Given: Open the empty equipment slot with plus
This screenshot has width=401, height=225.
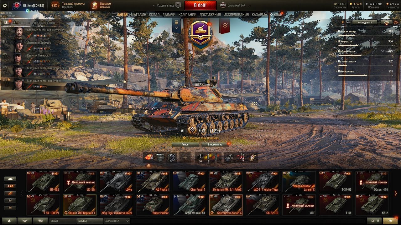Looking at the screenshot, I should coord(185,158).
